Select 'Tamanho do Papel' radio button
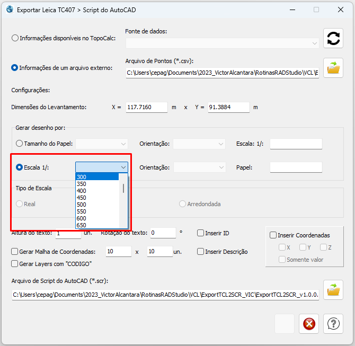The width and height of the screenshot is (355, 346). pyautogui.click(x=20, y=144)
